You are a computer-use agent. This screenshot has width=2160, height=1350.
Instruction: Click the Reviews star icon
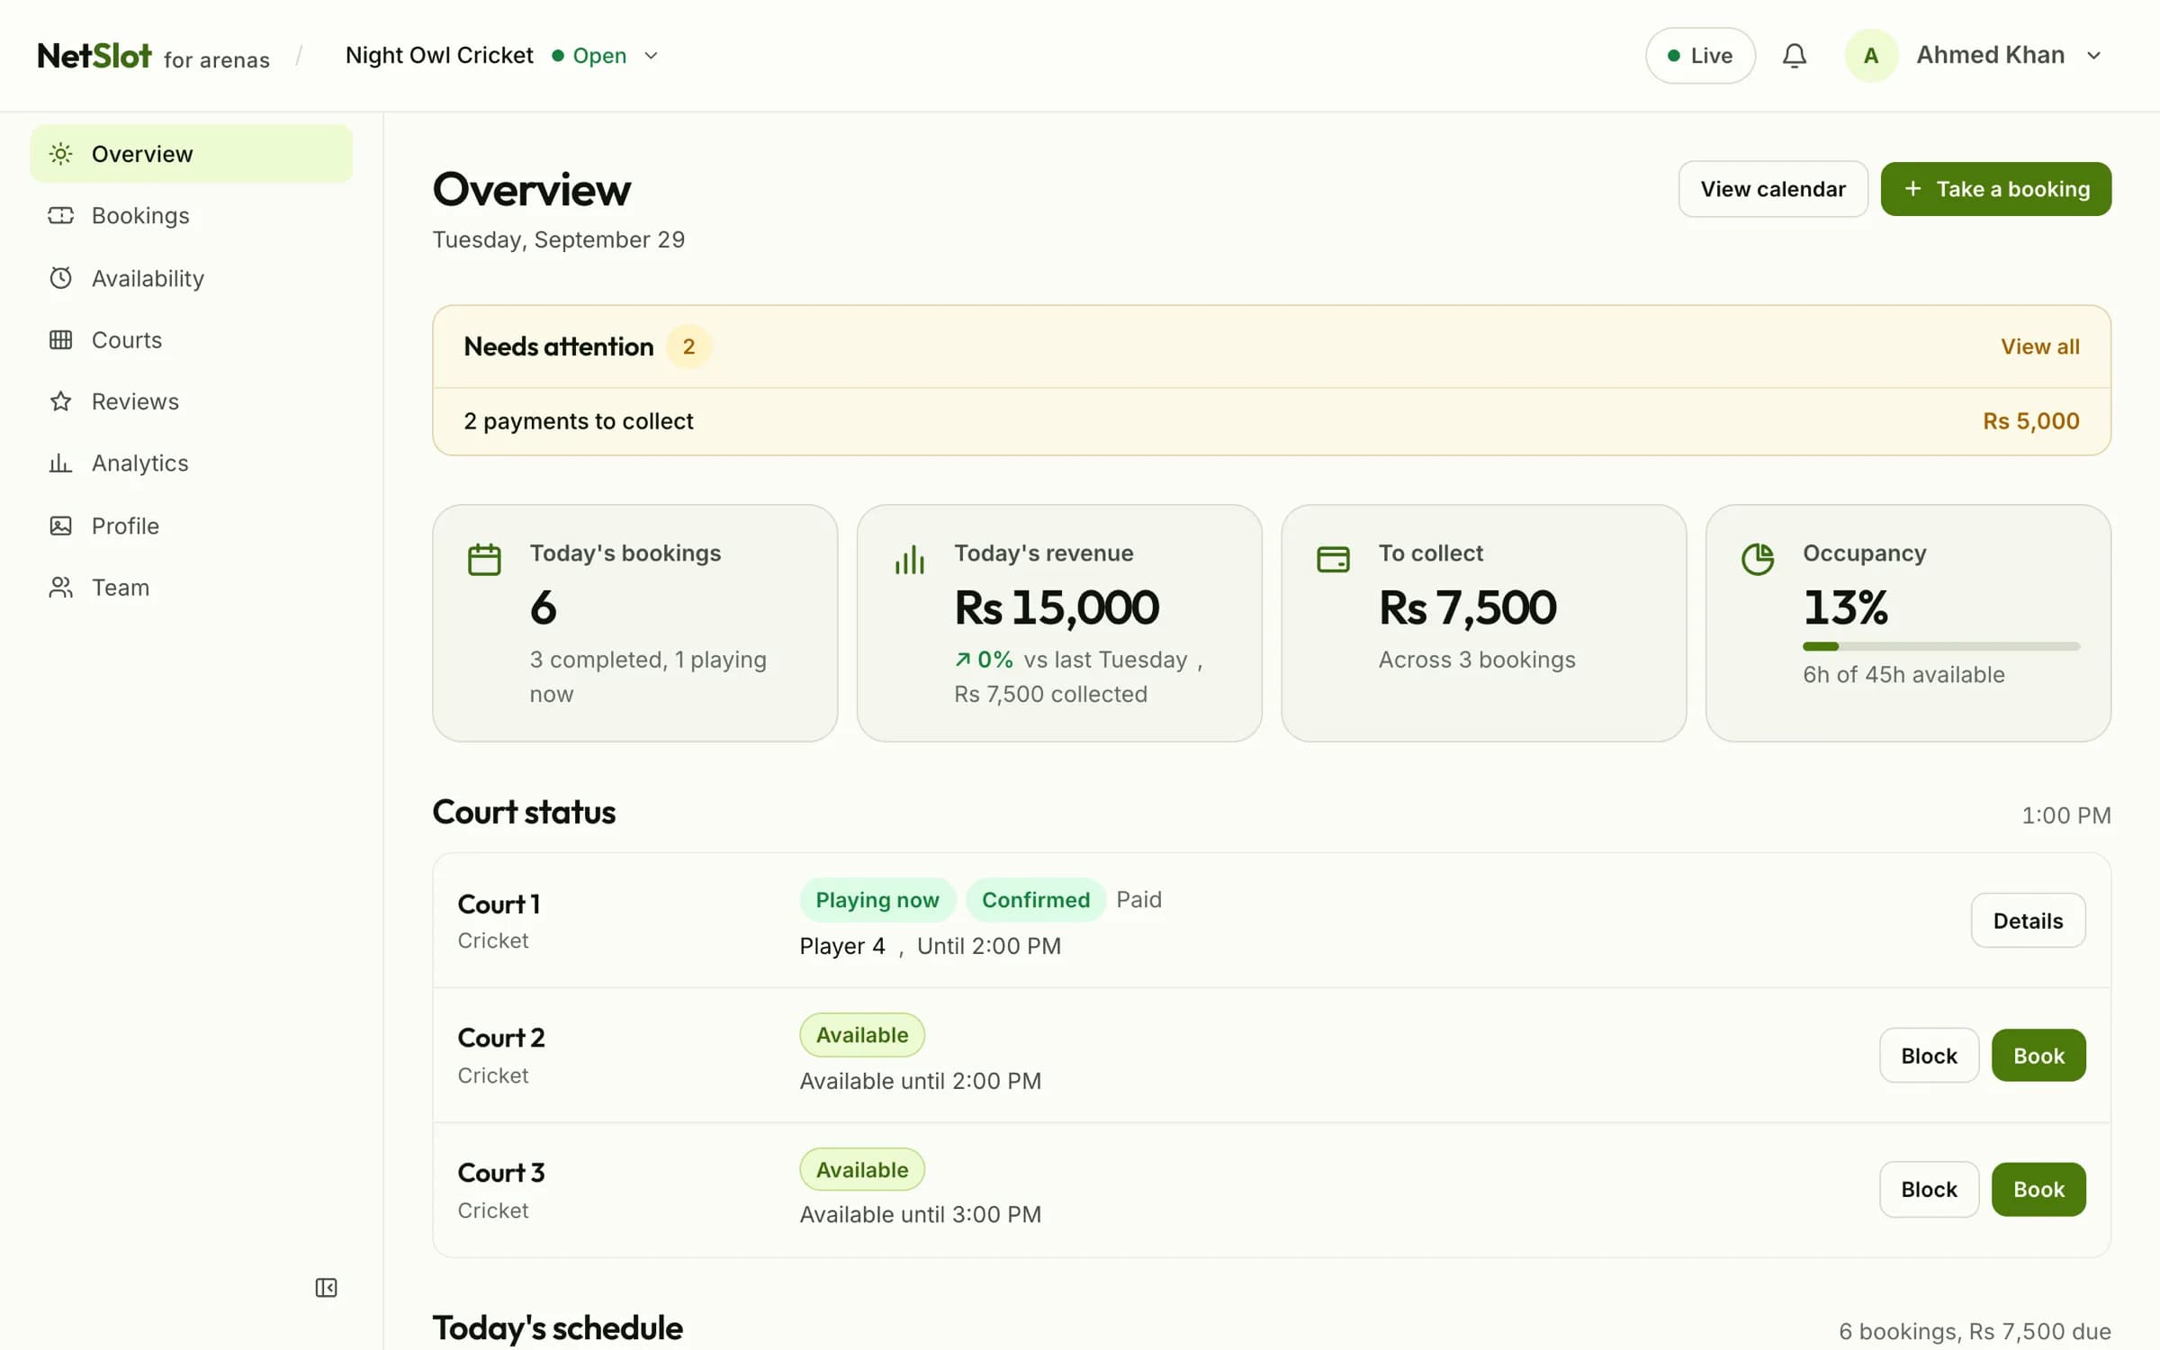60,401
